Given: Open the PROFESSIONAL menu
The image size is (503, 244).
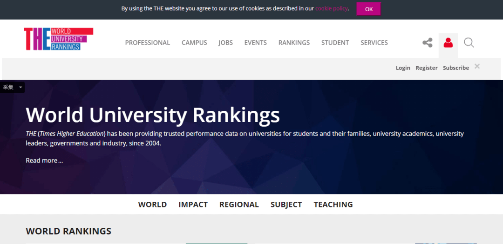Looking at the screenshot, I should click(148, 43).
